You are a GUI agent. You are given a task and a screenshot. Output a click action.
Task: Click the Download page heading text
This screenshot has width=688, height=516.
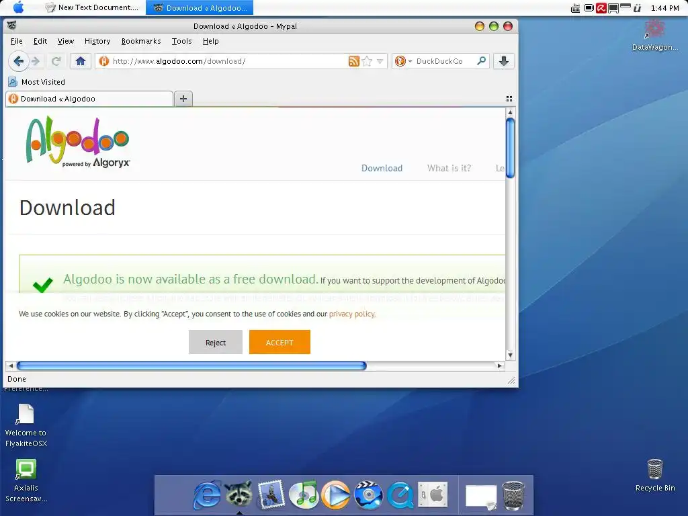(x=67, y=208)
